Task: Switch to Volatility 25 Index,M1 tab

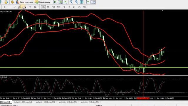Action: tap(90, 102)
